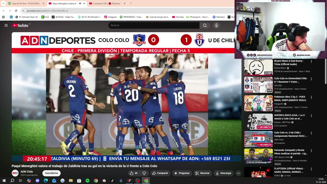
Task: Click the youtube.com address bar URL
Action: pyautogui.click(x=47, y=11)
